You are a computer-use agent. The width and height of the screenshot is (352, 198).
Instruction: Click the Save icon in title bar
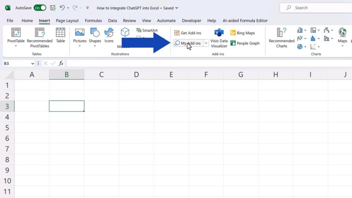click(53, 8)
